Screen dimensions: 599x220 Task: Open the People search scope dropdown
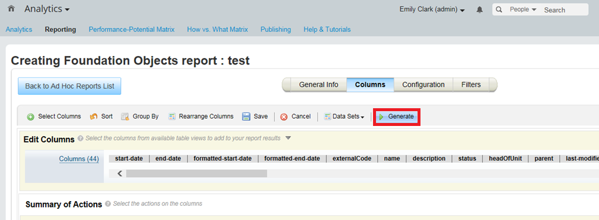523,9
